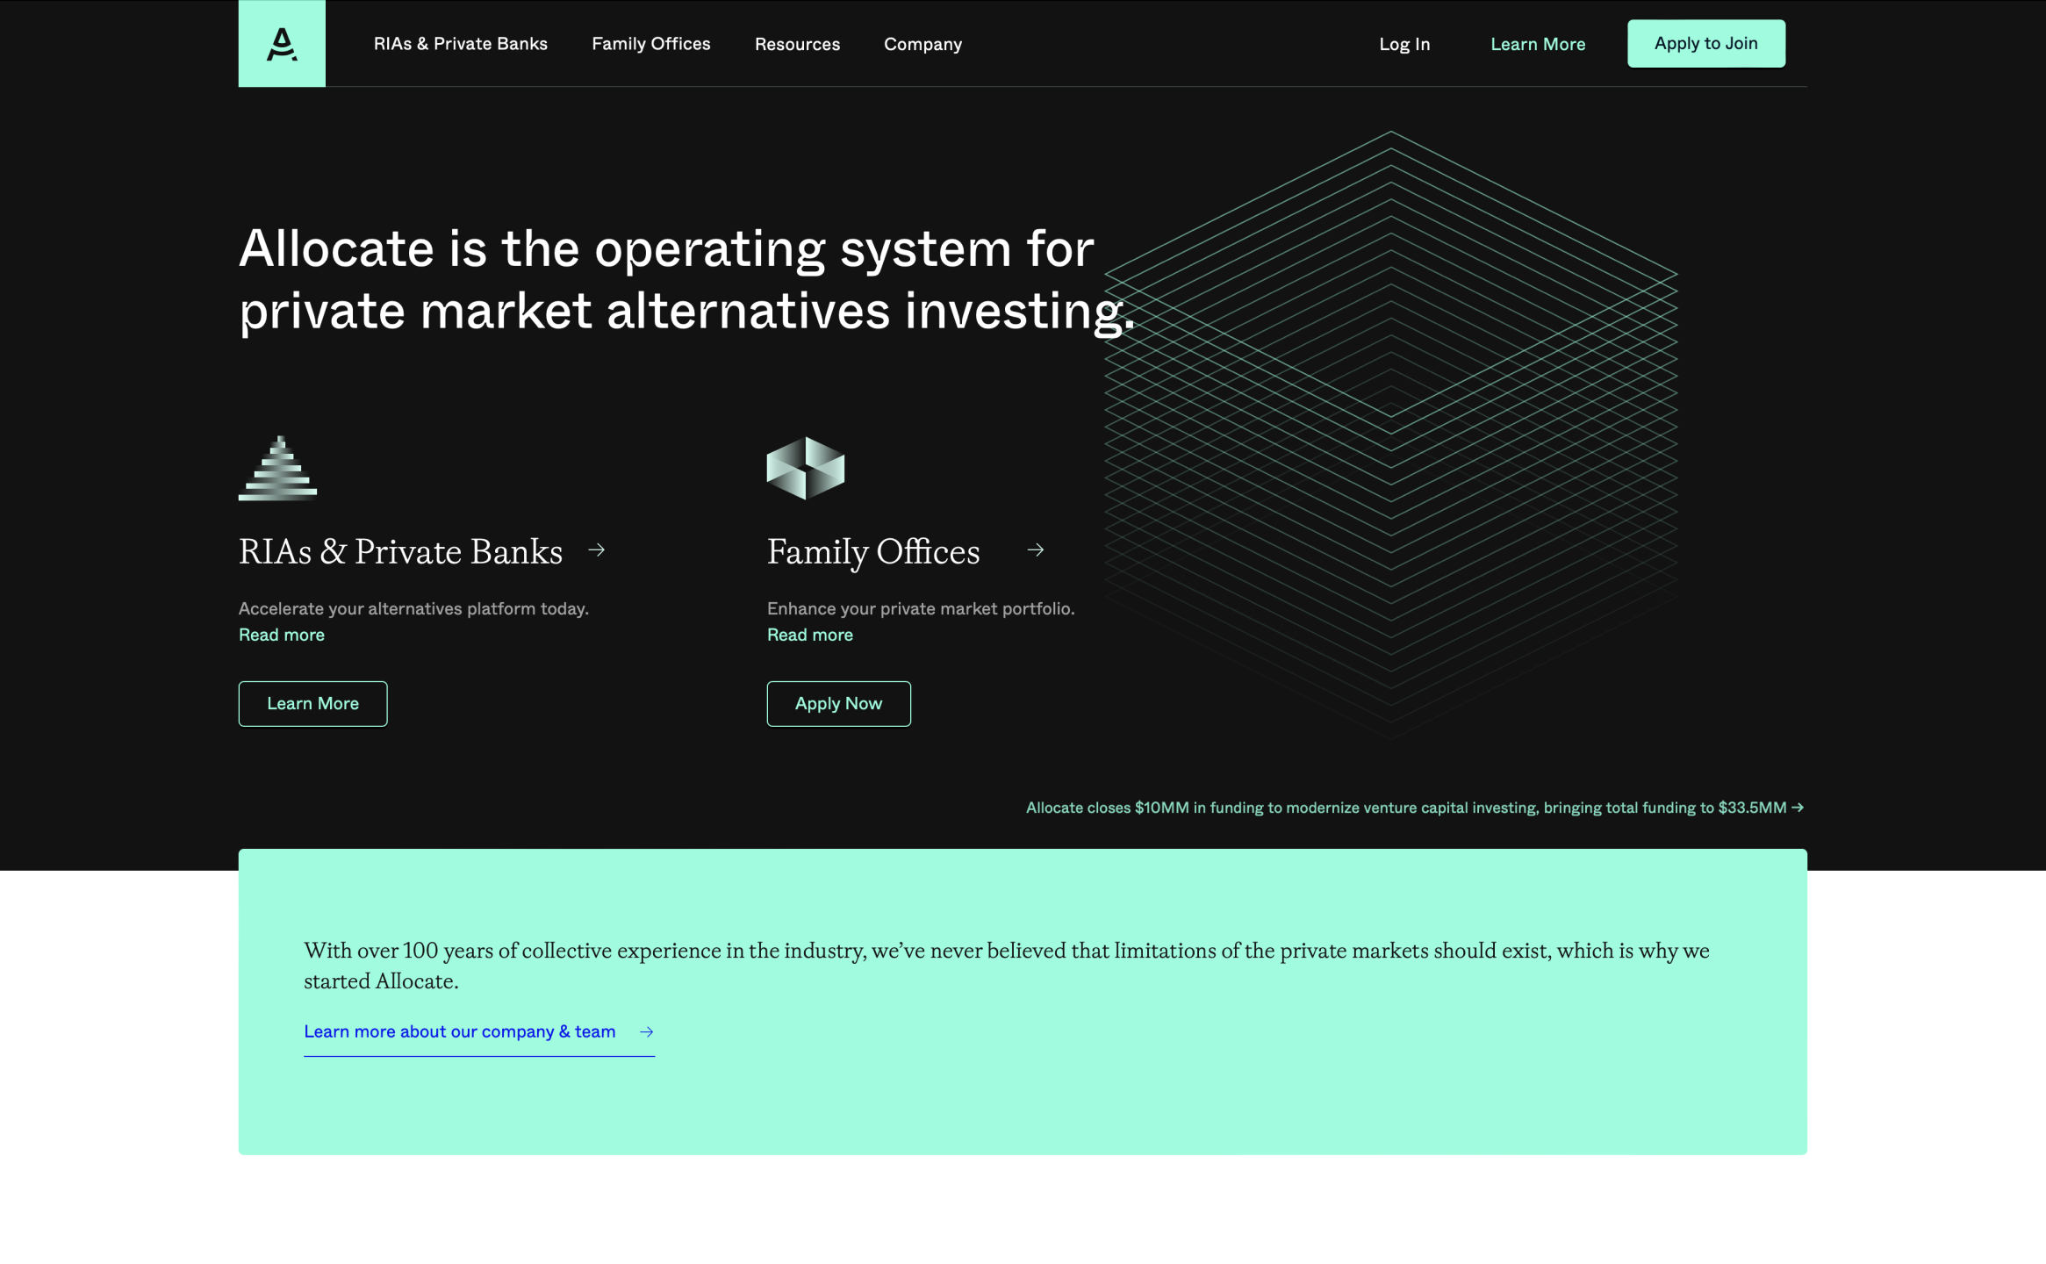Click the hero headline about operating system
Image resolution: width=2046 pixels, height=1264 pixels.
[x=686, y=280]
